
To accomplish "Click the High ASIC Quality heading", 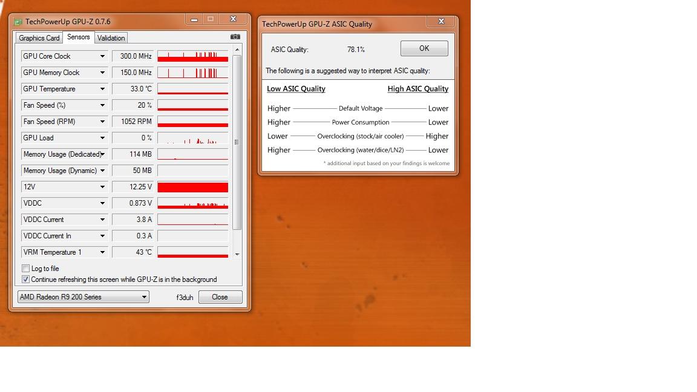I will click(x=418, y=89).
